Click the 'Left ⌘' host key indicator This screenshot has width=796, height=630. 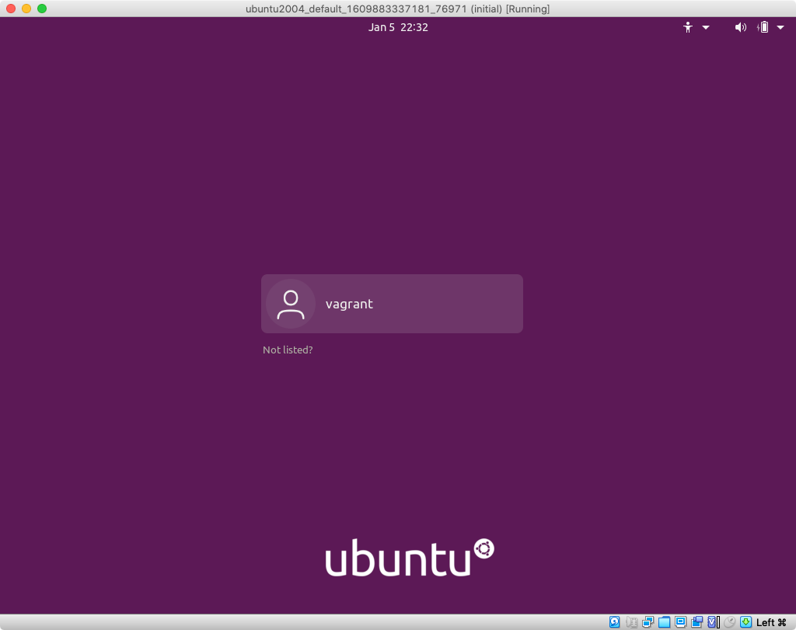click(x=771, y=622)
